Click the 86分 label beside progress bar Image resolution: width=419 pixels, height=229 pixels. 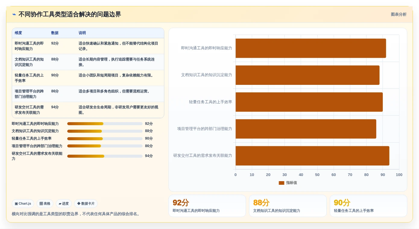pos(149,146)
